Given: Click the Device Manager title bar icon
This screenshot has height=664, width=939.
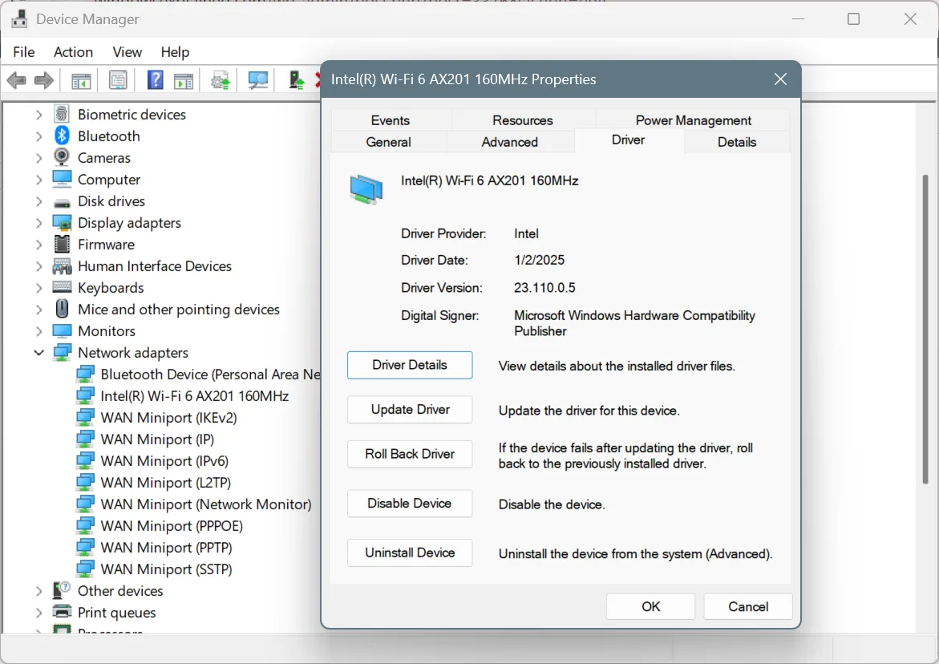Looking at the screenshot, I should click(20, 18).
